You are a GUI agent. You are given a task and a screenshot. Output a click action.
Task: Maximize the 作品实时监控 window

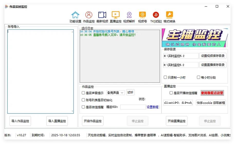(x=217, y=6)
